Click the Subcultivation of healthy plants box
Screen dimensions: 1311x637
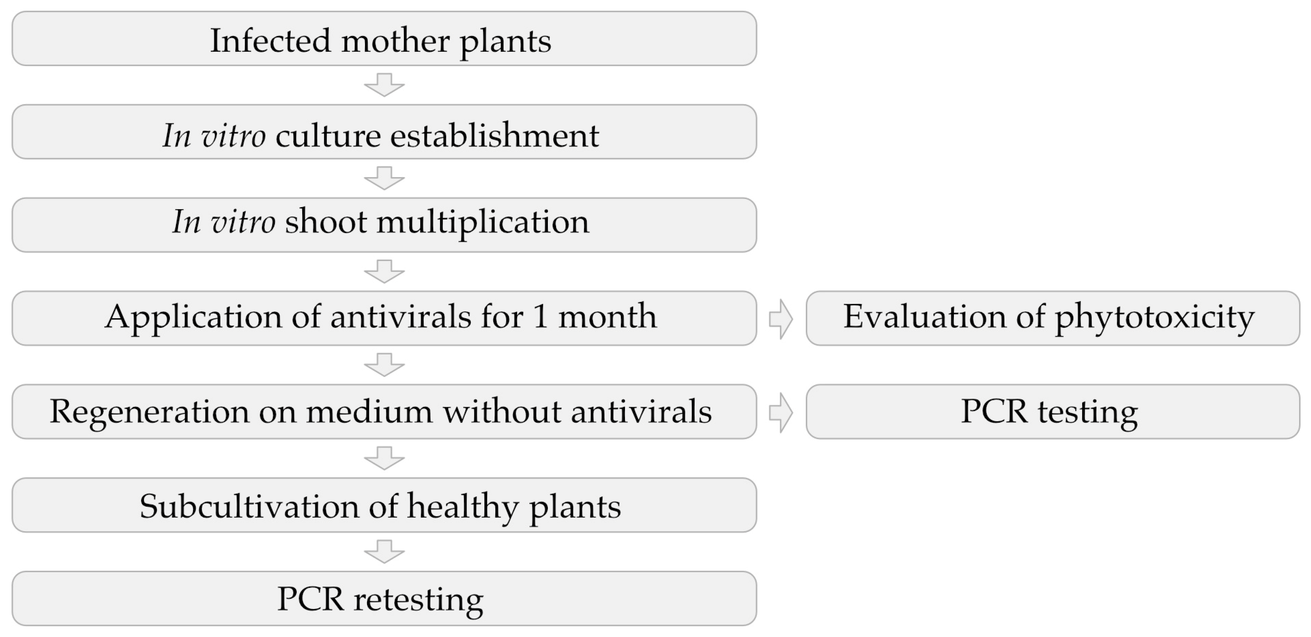tap(384, 505)
